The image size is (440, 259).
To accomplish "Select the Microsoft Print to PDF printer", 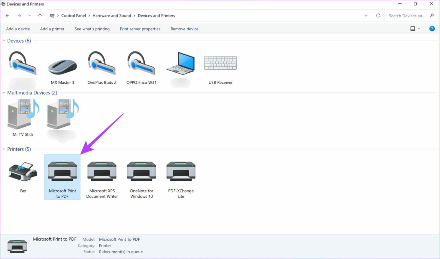I will [62, 177].
